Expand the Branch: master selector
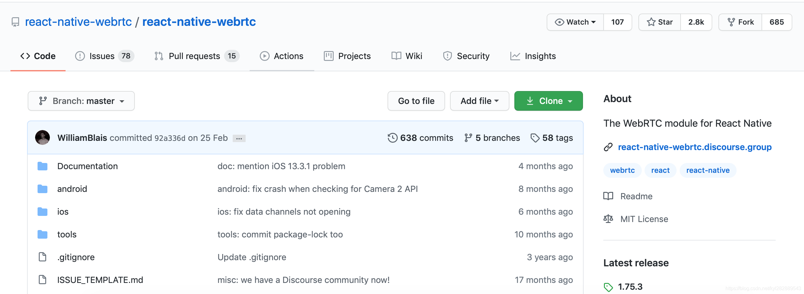 click(x=81, y=101)
